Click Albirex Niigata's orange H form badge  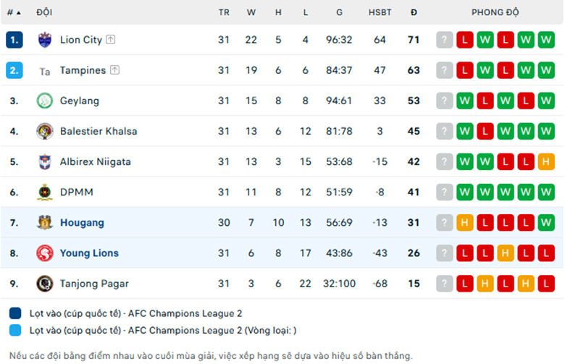pyautogui.click(x=546, y=161)
